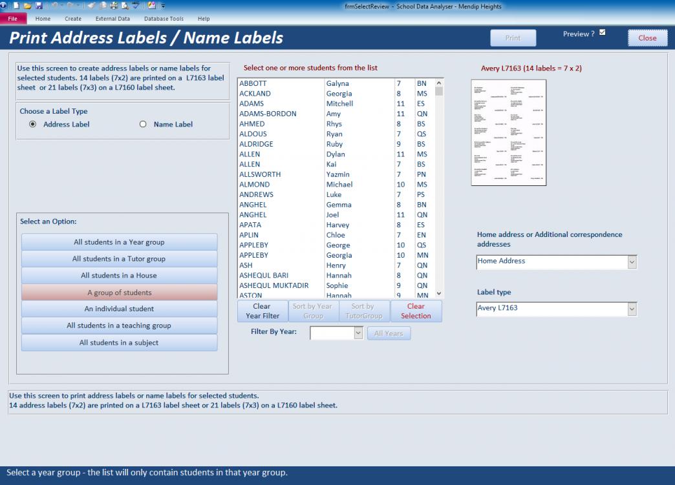Image resolution: width=675 pixels, height=485 pixels.
Task: Open the Filter By Year dropdown
Action: [x=358, y=333]
